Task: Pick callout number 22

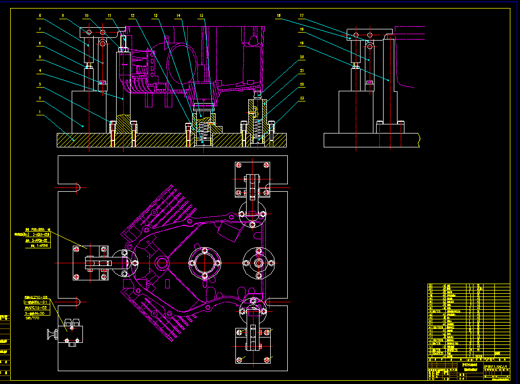Action: tap(302, 84)
